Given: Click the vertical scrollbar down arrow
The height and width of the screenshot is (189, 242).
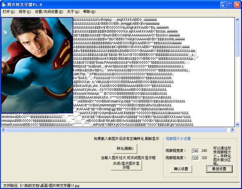Looking at the screenshot, I should (237, 124).
